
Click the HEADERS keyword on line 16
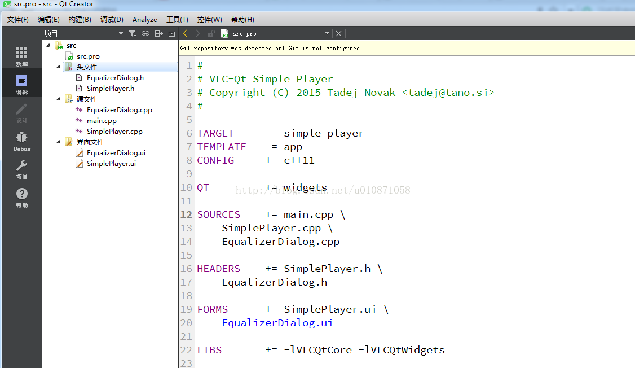pos(219,269)
